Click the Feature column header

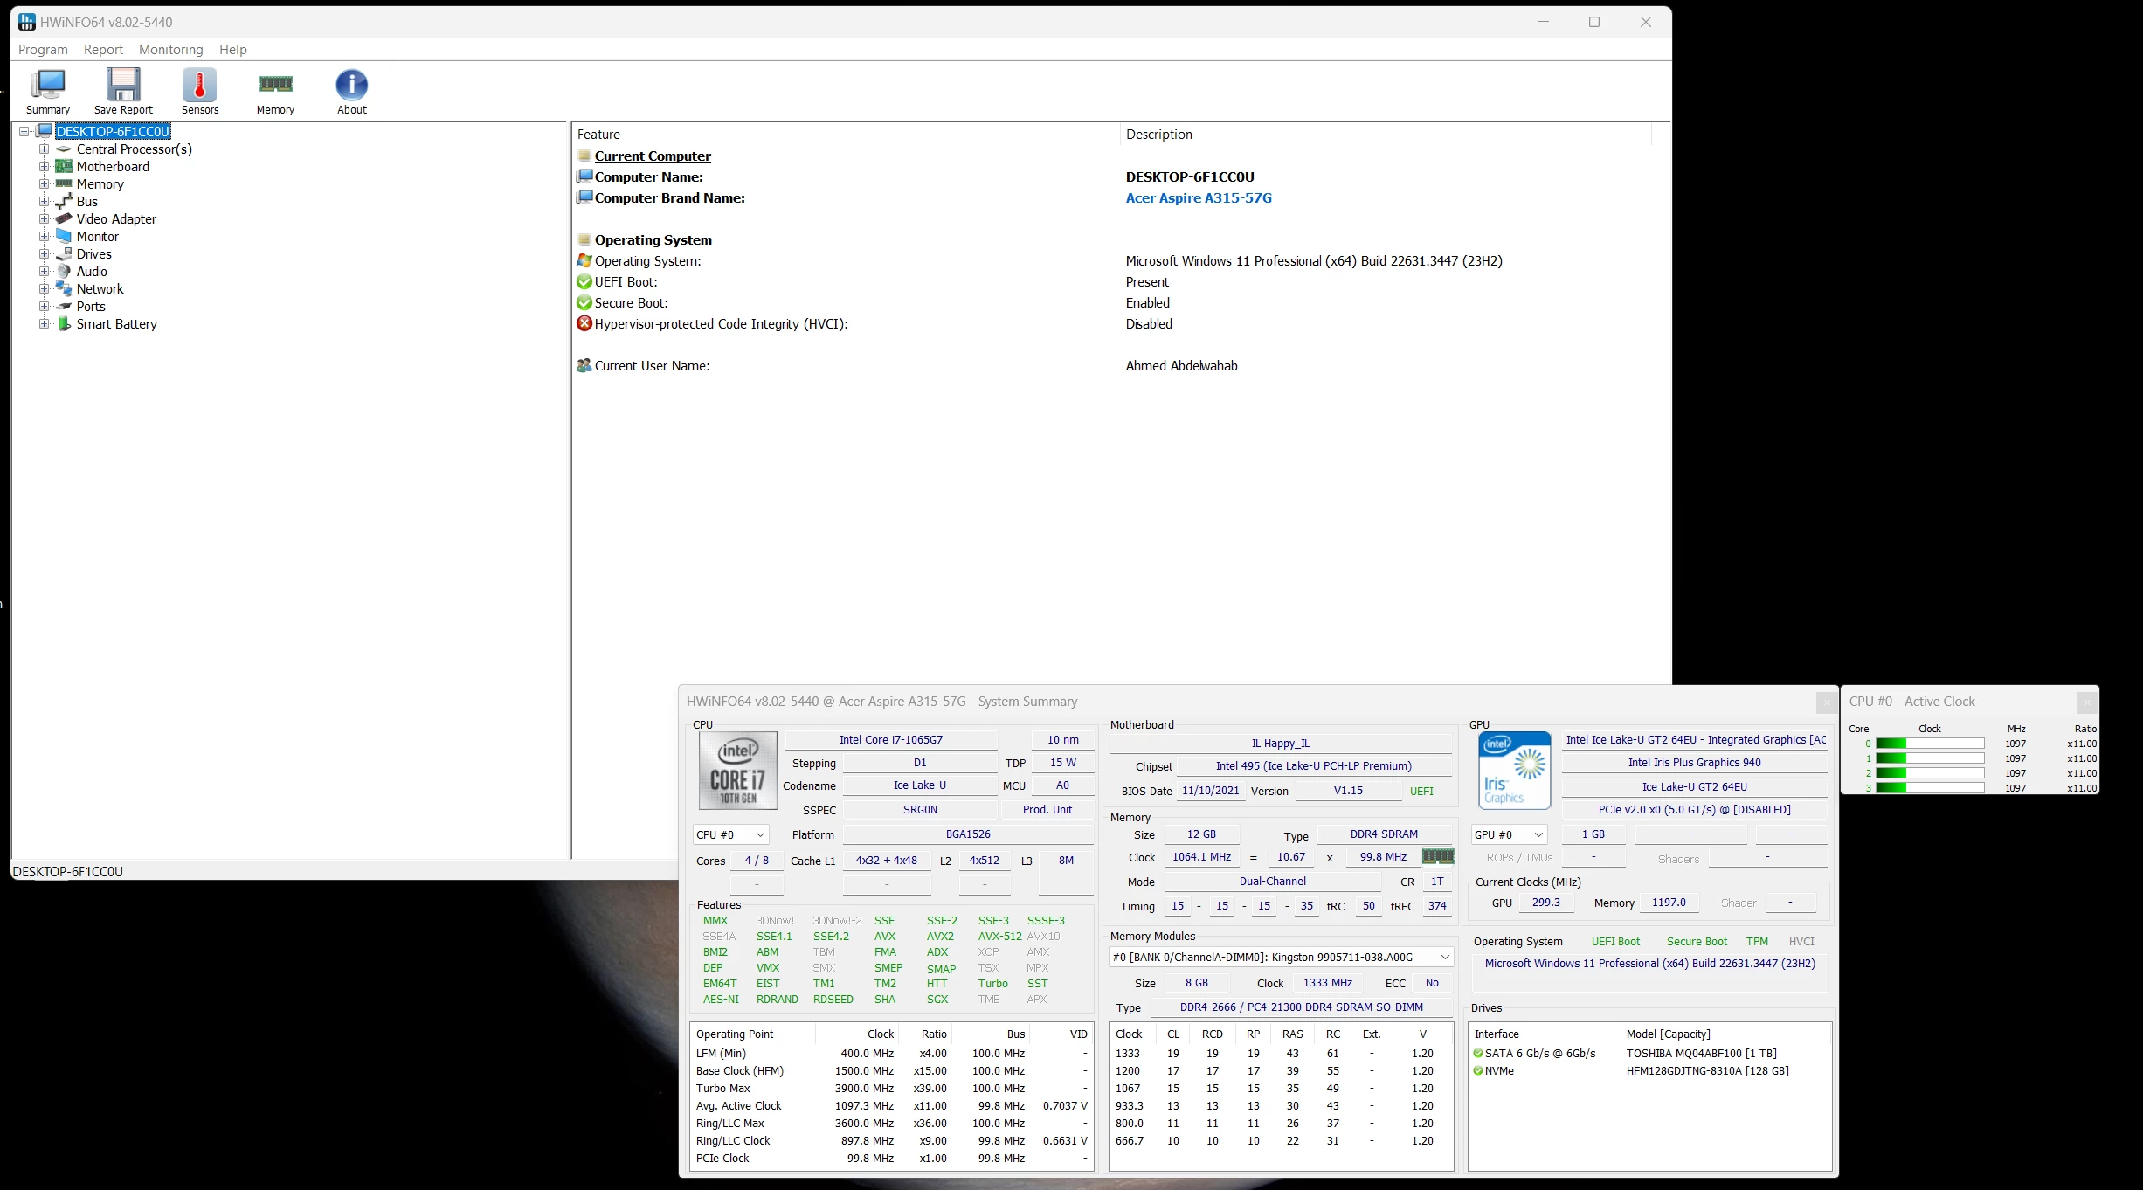846,135
